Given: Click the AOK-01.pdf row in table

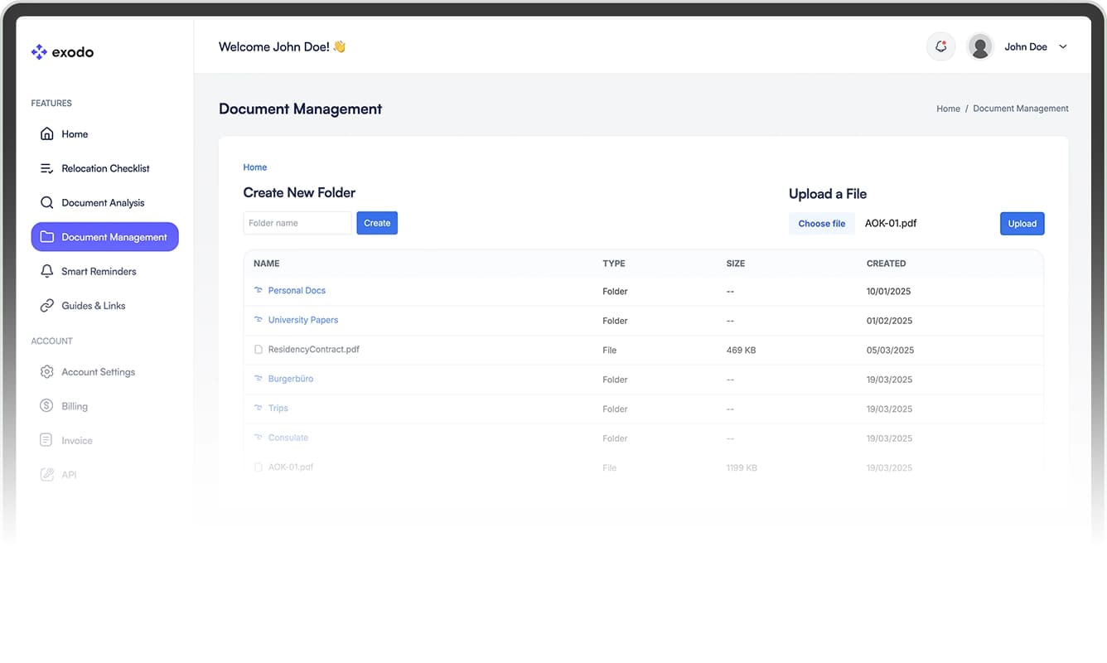Looking at the screenshot, I should pos(643,467).
